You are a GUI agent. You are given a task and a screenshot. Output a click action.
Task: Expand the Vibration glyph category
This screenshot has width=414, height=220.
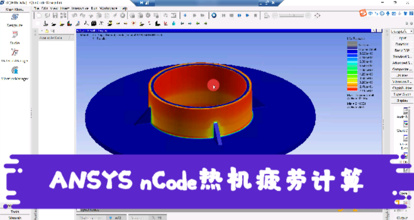(402, 82)
